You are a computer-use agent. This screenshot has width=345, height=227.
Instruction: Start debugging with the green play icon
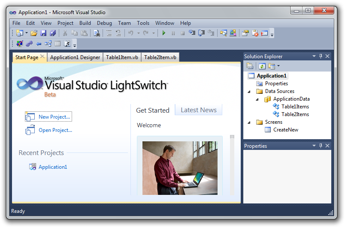(x=163, y=33)
